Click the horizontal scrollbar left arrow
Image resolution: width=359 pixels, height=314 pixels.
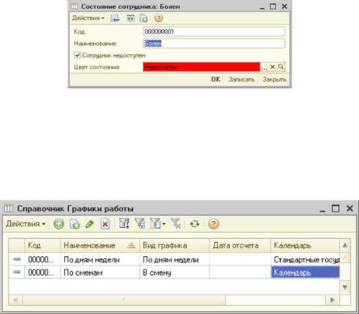(x=16, y=300)
